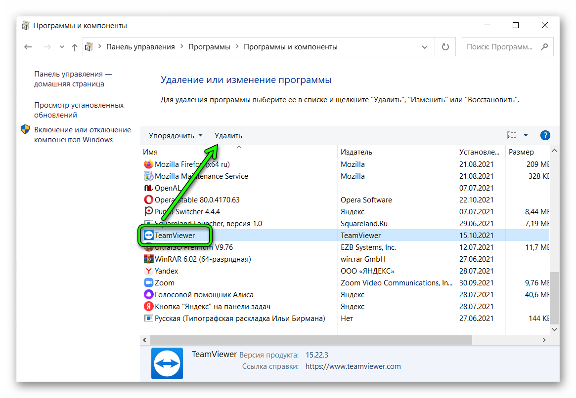The image size is (576, 398).
Task: Click the scroll left arrow
Action: click(x=145, y=340)
